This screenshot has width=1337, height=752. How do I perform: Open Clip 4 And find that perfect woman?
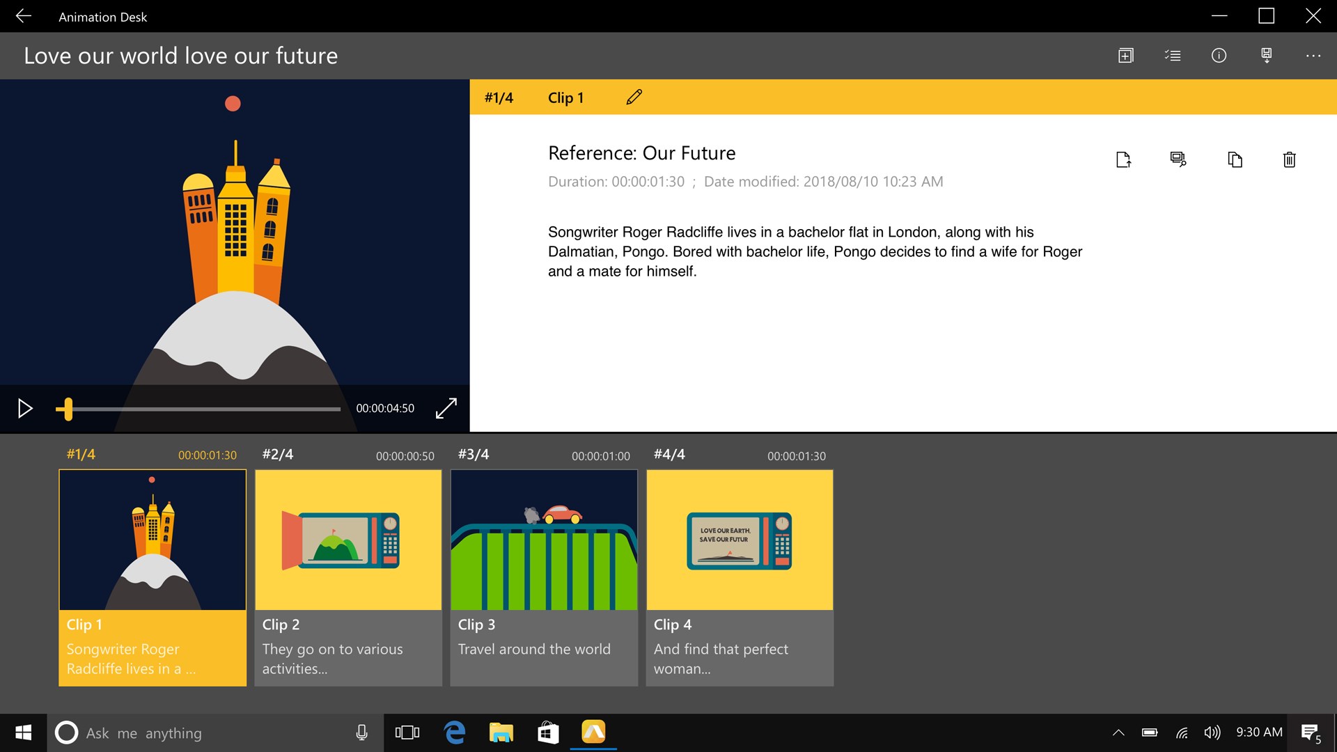point(740,578)
